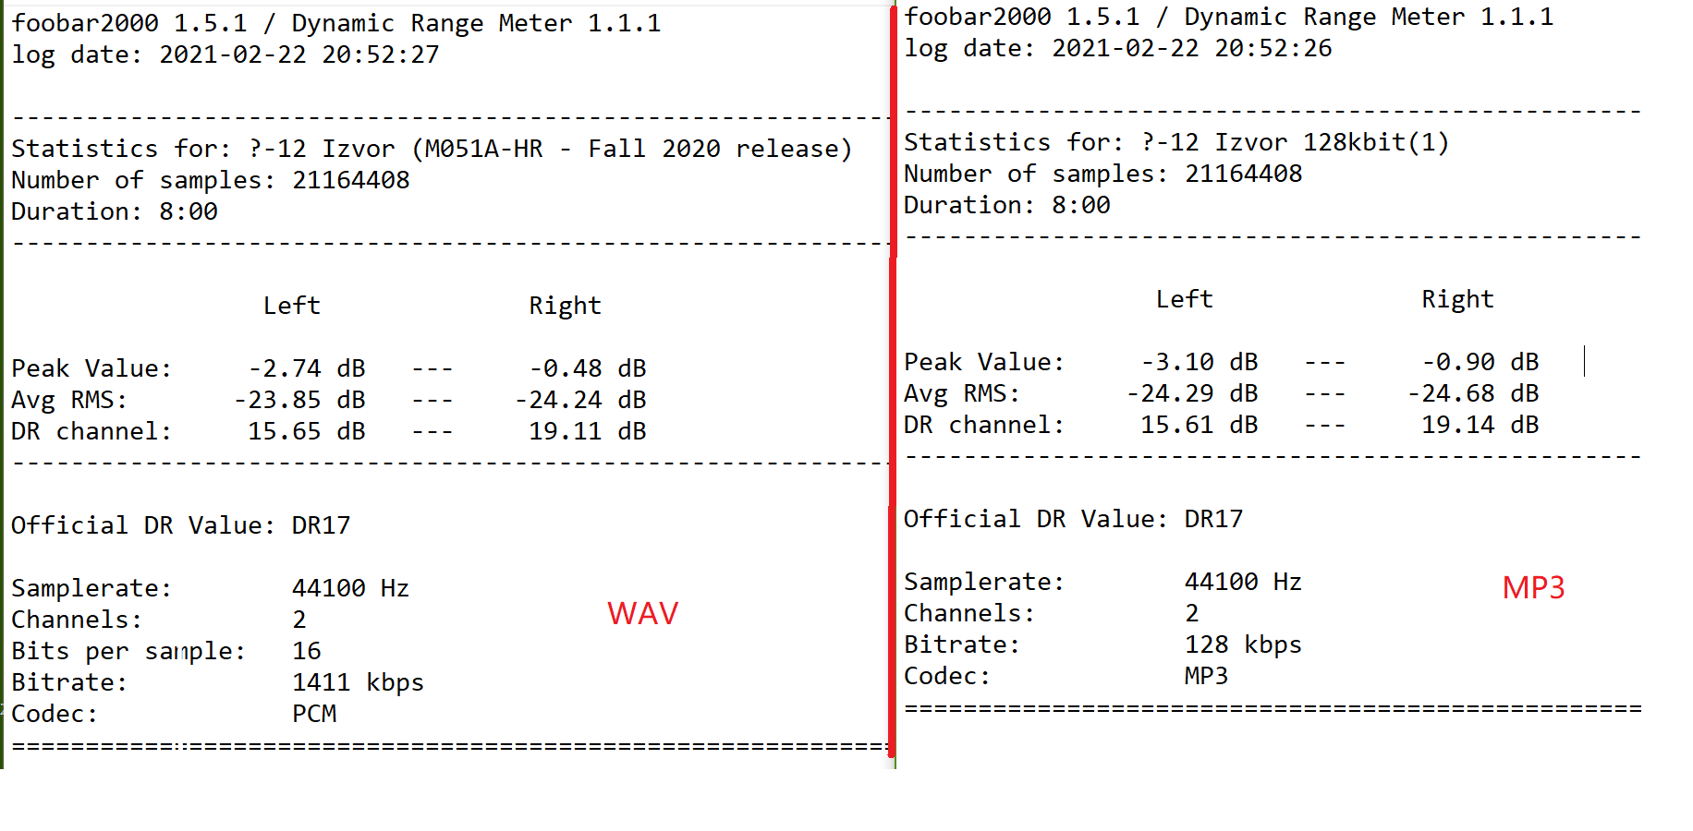The width and height of the screenshot is (1693, 831).
Task: Click the MP3 left Avg RMS '-24.29 dB'
Action: coord(1192,393)
